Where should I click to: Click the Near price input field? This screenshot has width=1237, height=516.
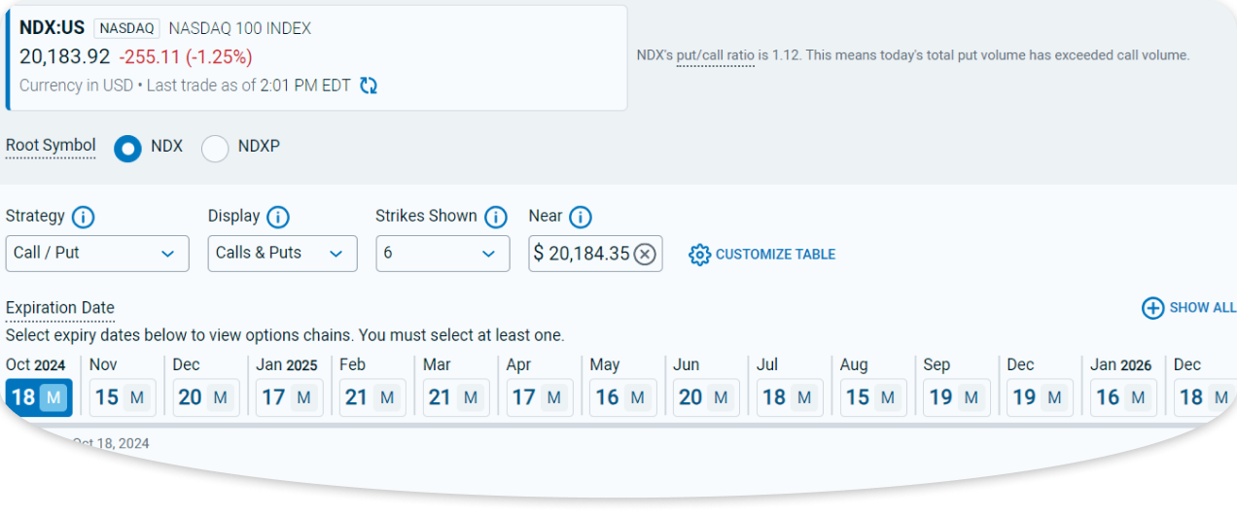pos(595,254)
